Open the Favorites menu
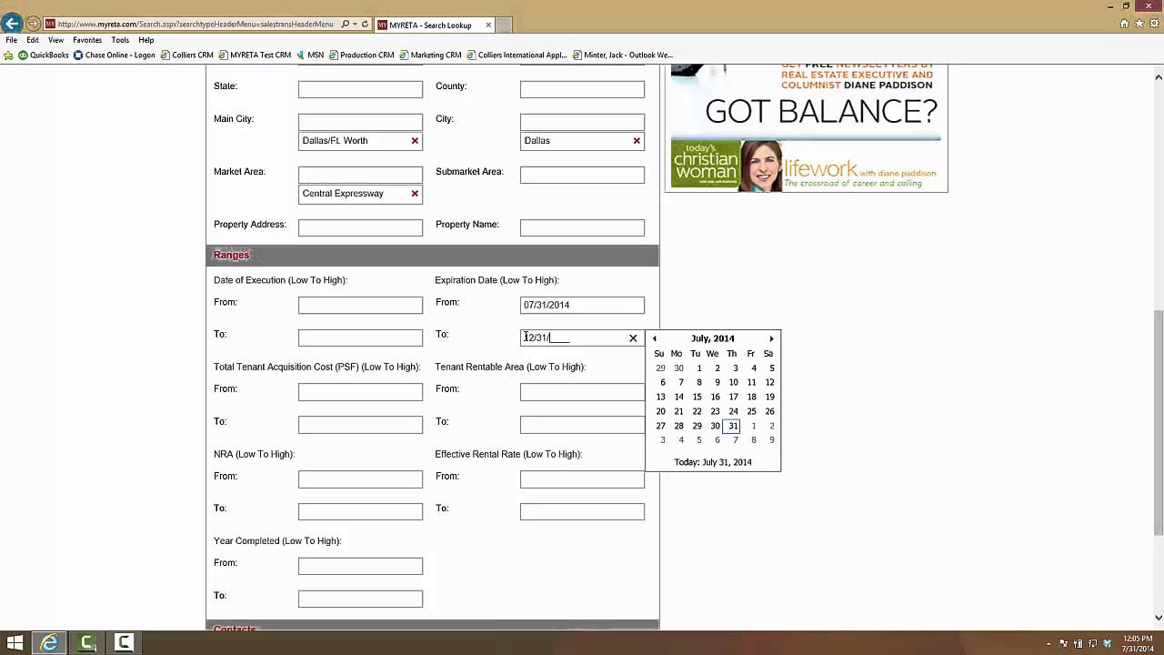This screenshot has height=655, width=1164. coord(87,40)
